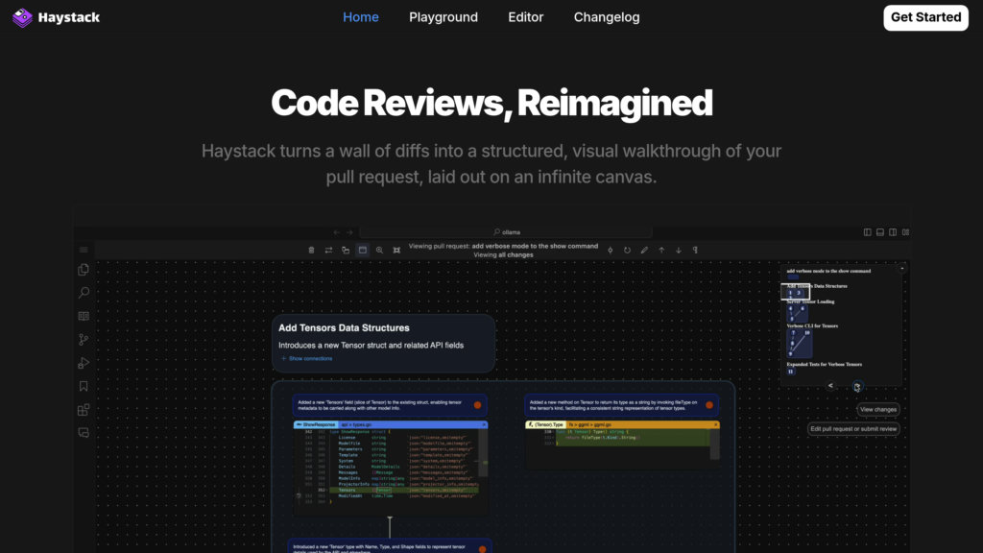Expand Show connections under Add Tensors
Viewport: 983px width, 553px height.
pyautogui.click(x=306, y=358)
